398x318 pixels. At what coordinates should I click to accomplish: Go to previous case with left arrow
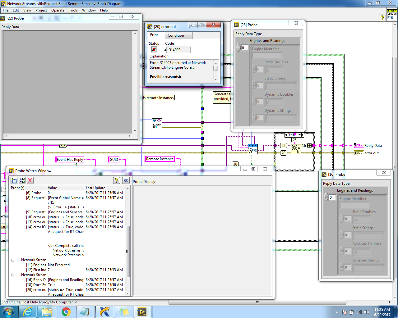(x=286, y=135)
